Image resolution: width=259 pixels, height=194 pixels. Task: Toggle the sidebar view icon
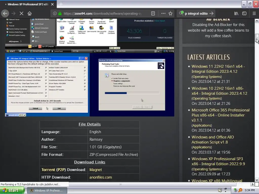(x=244, y=13)
